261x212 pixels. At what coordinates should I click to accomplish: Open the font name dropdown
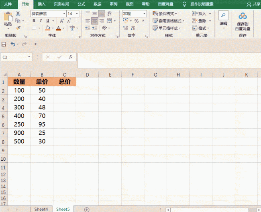click(64, 14)
